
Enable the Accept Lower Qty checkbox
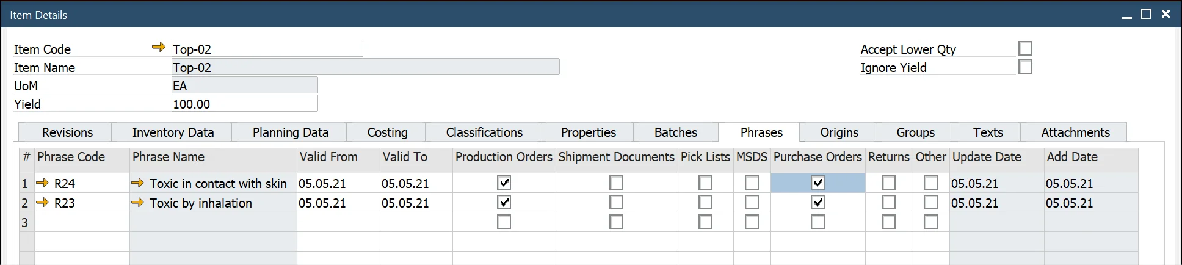(x=1025, y=48)
